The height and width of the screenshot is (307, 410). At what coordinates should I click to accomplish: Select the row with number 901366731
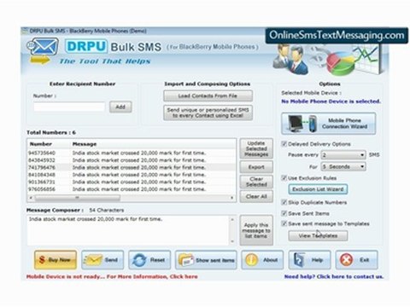[132, 182]
